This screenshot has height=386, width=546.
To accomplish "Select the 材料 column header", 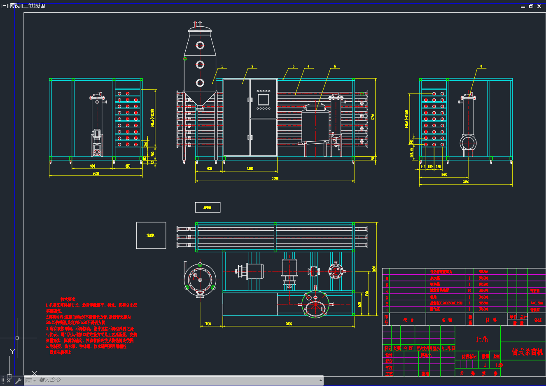I will point(491,320).
